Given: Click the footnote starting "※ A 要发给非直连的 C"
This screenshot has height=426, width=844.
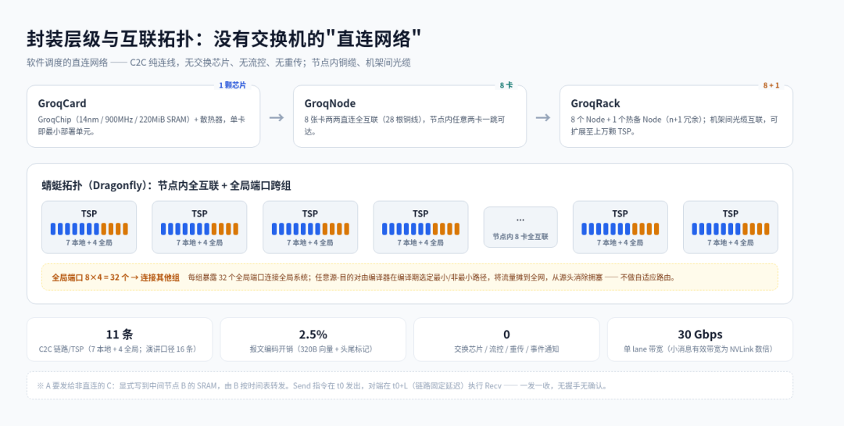Looking at the screenshot, I should tap(322, 385).
